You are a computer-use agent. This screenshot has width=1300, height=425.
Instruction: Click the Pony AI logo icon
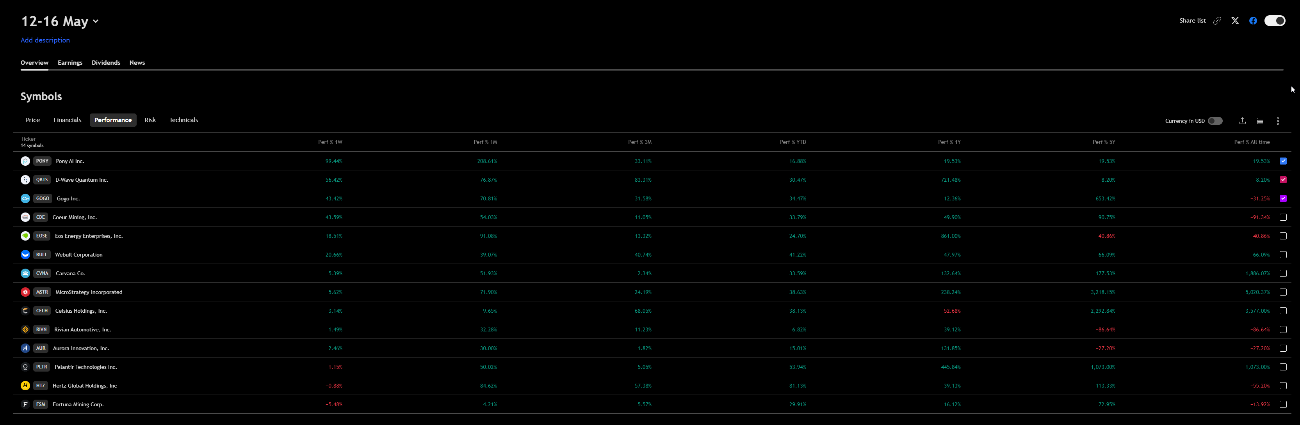(25, 161)
